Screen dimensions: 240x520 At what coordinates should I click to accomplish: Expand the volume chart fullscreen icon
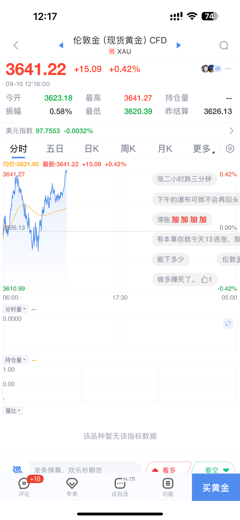point(228,324)
